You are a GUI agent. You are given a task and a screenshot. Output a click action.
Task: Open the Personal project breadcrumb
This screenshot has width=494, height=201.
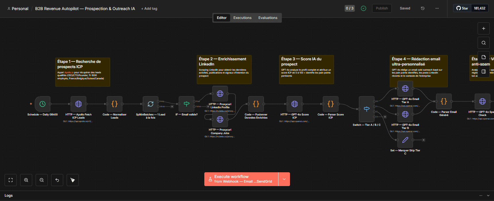click(x=18, y=9)
